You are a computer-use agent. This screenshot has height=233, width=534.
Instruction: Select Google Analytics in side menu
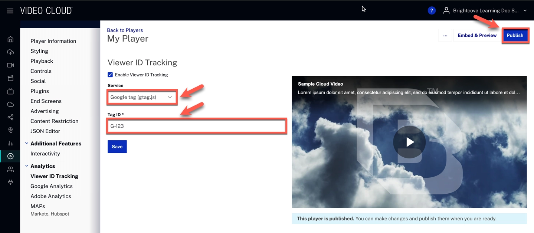52,186
